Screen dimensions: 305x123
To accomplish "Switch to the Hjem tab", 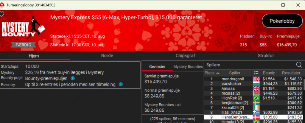I will click(34, 56).
